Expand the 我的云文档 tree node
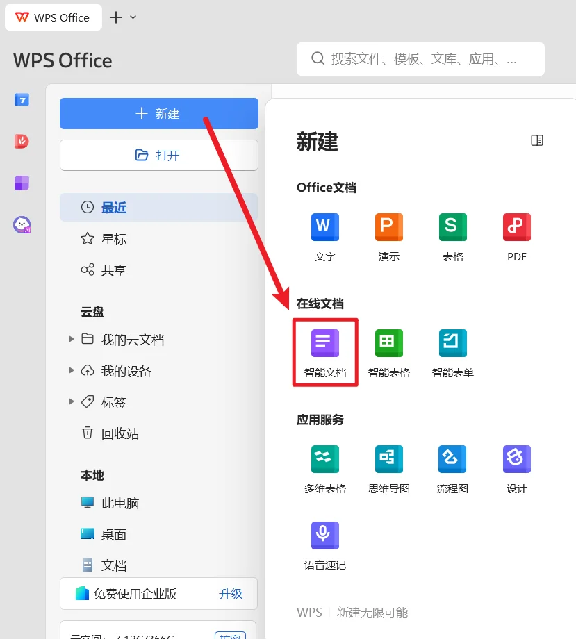Image resolution: width=576 pixels, height=639 pixels. point(72,339)
